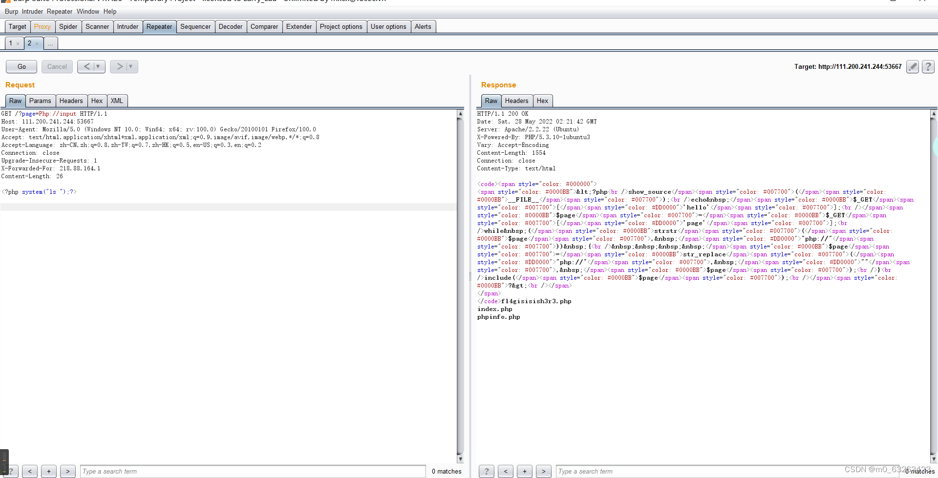938x478 pixels.
Task: Click the ellipsis tab to show more Repeater tabs
Action: click(50, 43)
